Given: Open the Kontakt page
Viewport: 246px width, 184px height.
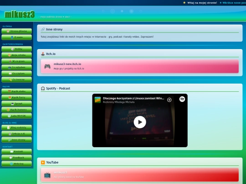Looking at the screenshot, I should point(16,151).
